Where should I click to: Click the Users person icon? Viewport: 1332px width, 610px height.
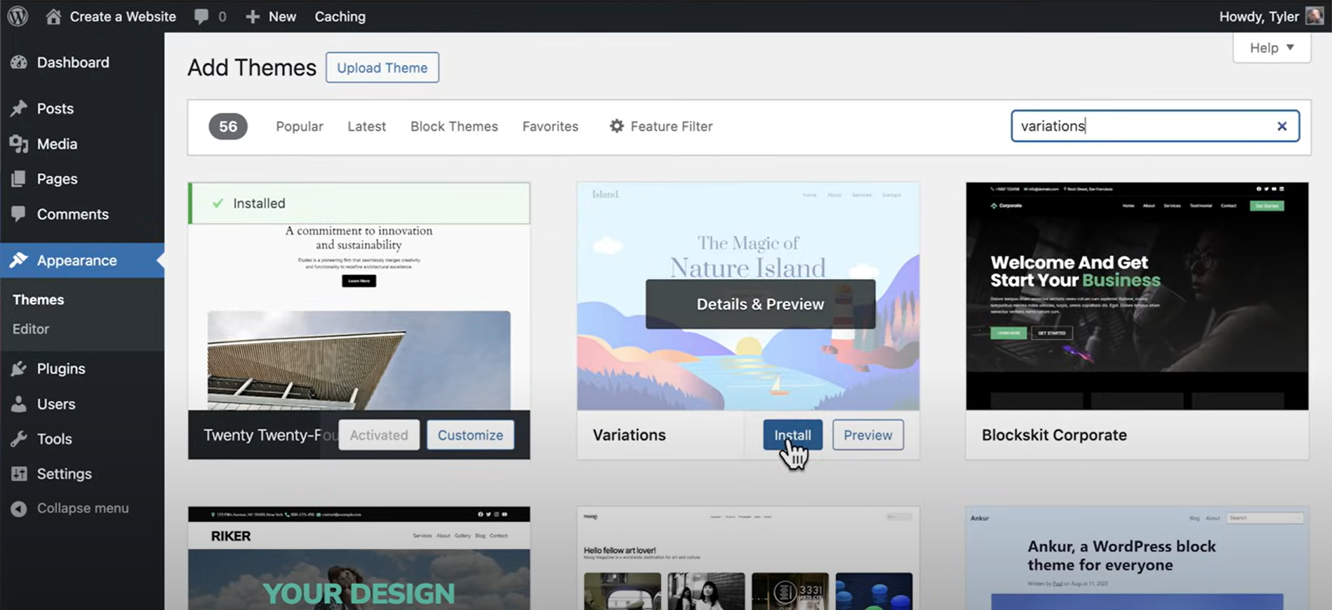click(19, 404)
